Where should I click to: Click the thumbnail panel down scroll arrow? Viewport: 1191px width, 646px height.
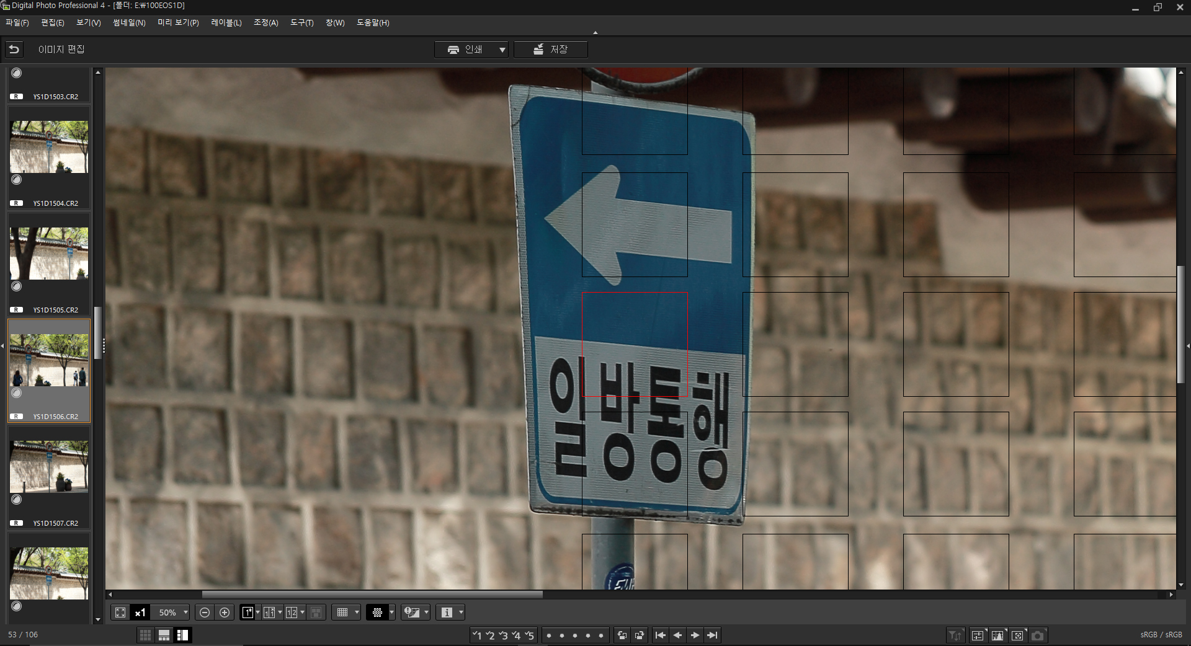coord(98,619)
